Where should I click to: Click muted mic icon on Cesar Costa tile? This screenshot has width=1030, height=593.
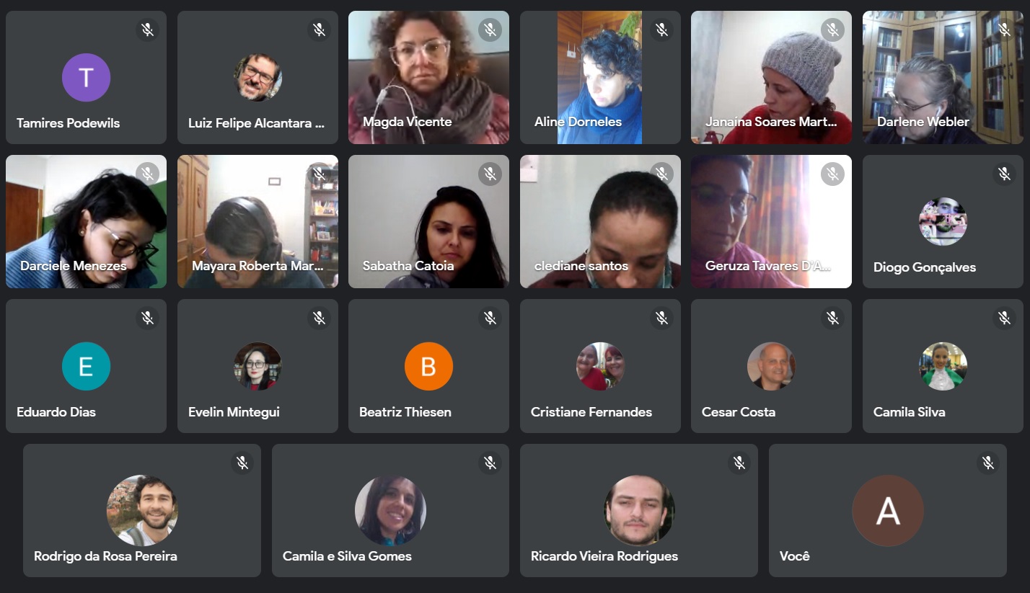coord(832,318)
